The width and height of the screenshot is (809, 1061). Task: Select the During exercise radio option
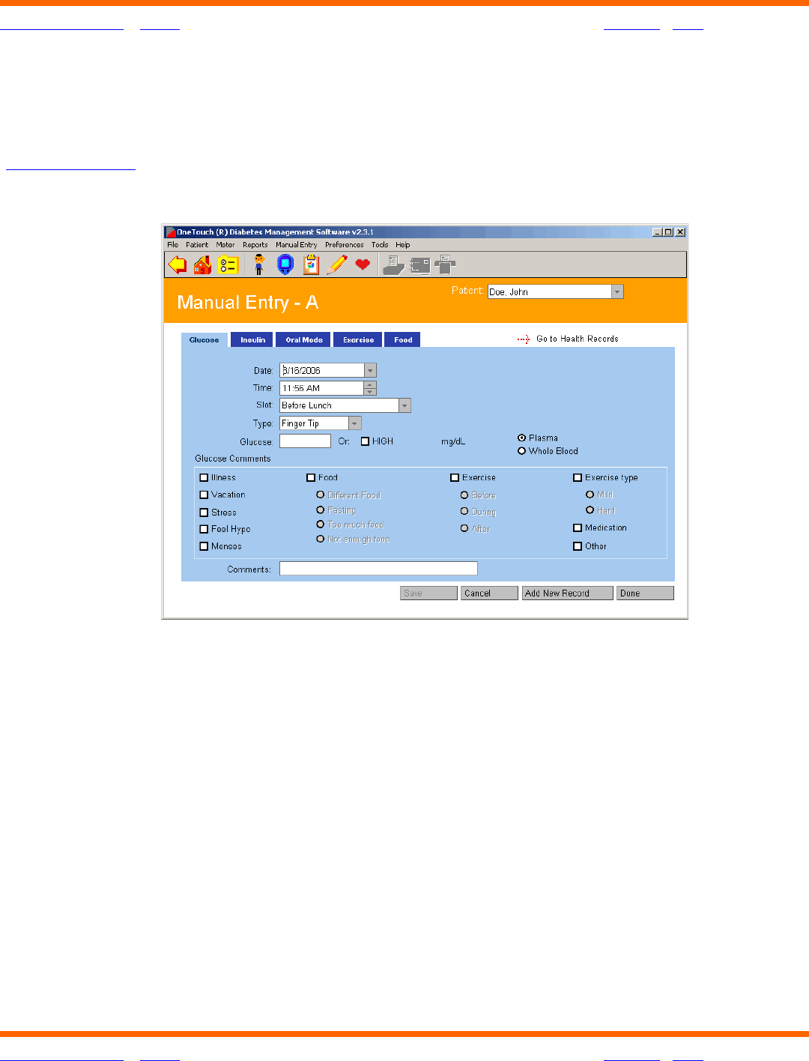pyautogui.click(x=464, y=511)
